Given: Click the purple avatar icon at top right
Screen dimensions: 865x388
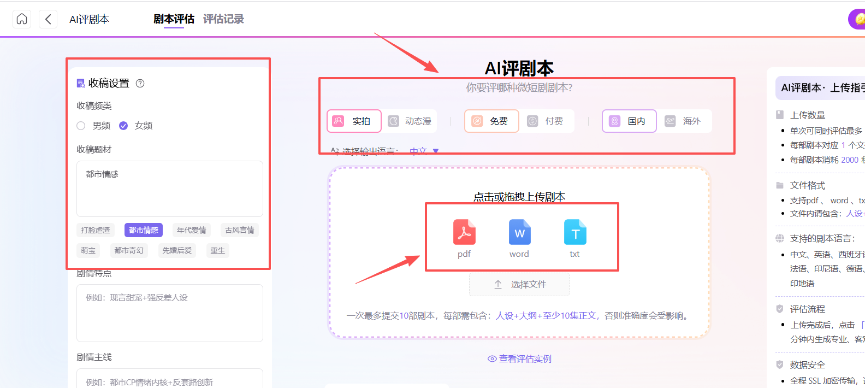Looking at the screenshot, I should coord(857,19).
